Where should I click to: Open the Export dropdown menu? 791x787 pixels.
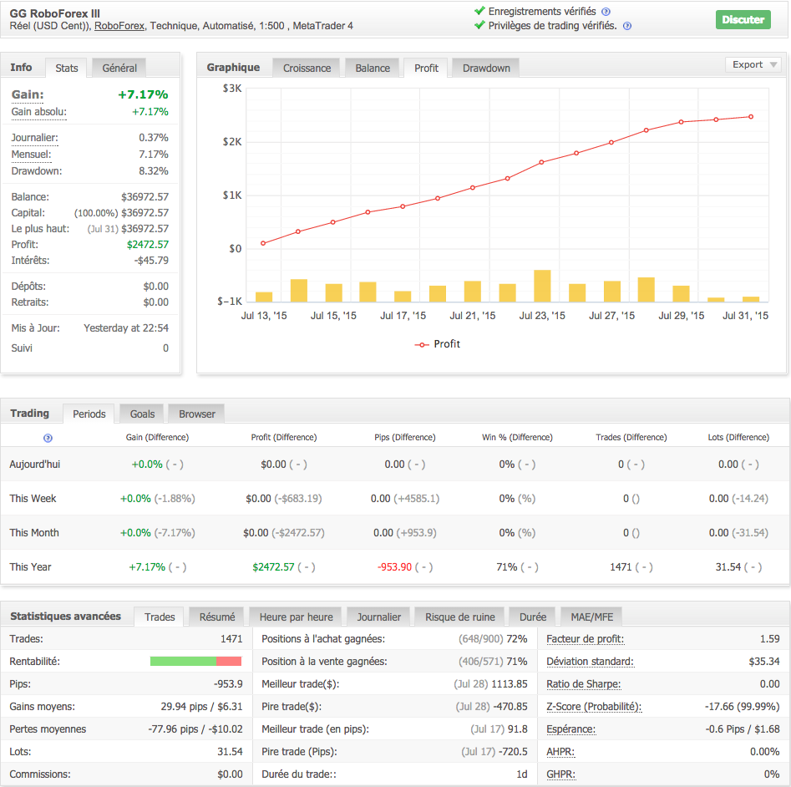(x=753, y=65)
